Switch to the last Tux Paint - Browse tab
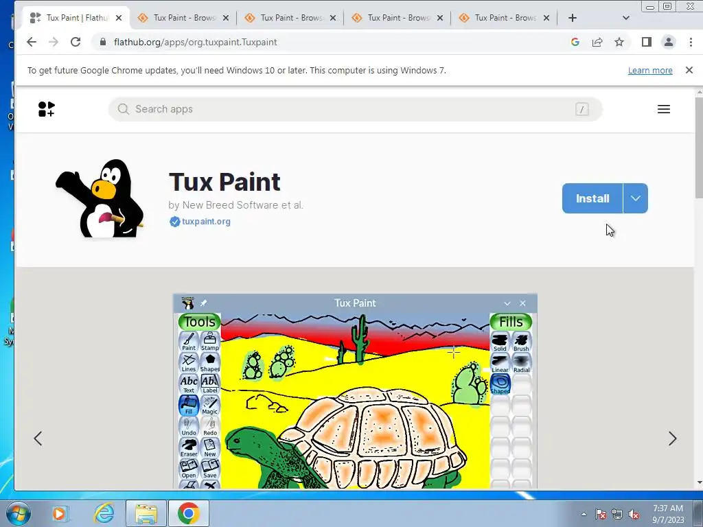Screen dimensions: 703x527 [x=505, y=18]
